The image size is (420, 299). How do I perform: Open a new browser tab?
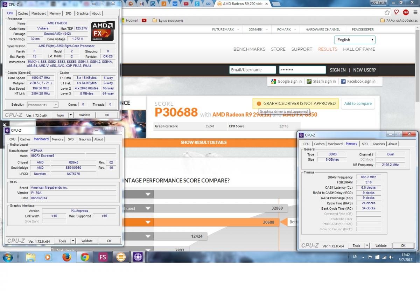(276, 4)
